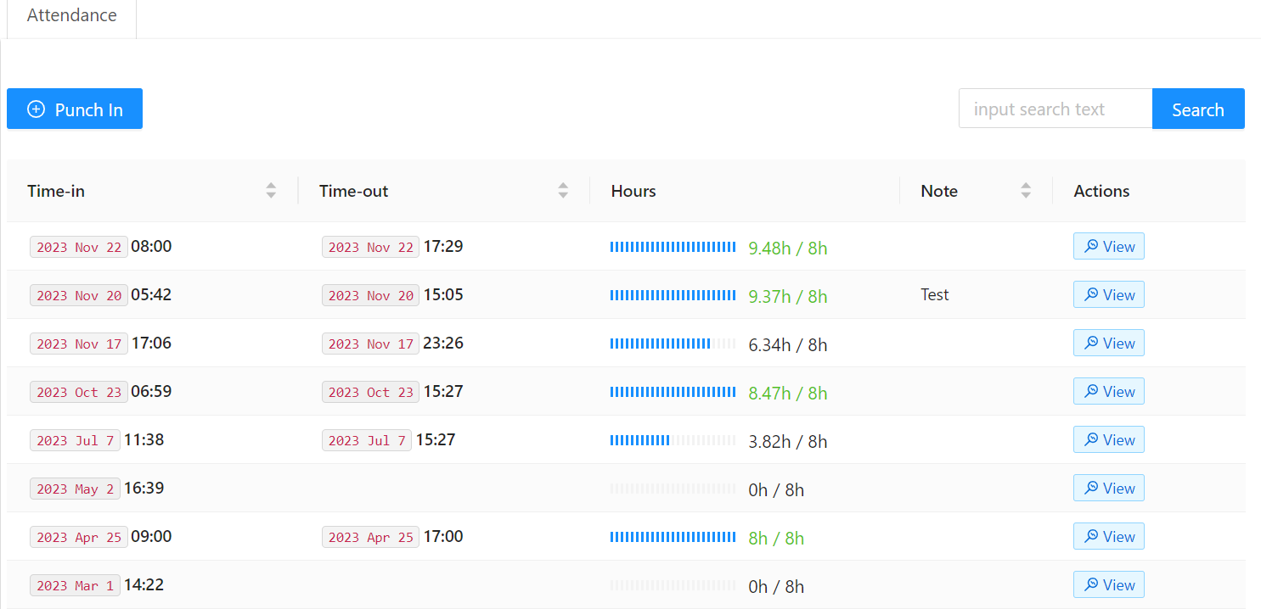Sort by Time-out using sort arrows
Image resolution: width=1261 pixels, height=609 pixels.
click(563, 191)
